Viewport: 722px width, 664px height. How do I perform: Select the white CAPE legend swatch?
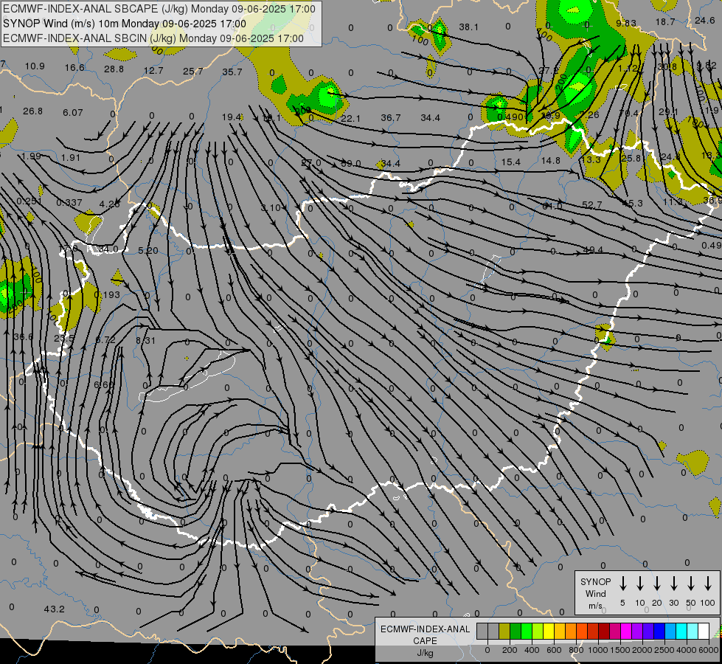click(x=703, y=631)
